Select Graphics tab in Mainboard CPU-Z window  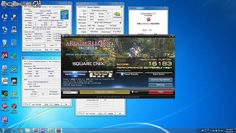(56, 61)
